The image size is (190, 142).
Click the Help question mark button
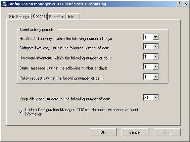click(180, 4)
